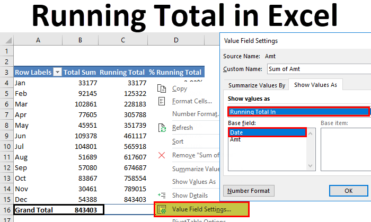Screen dimensions: 371x222
Task: Click the Format Cells icon
Action: [x=162, y=101]
